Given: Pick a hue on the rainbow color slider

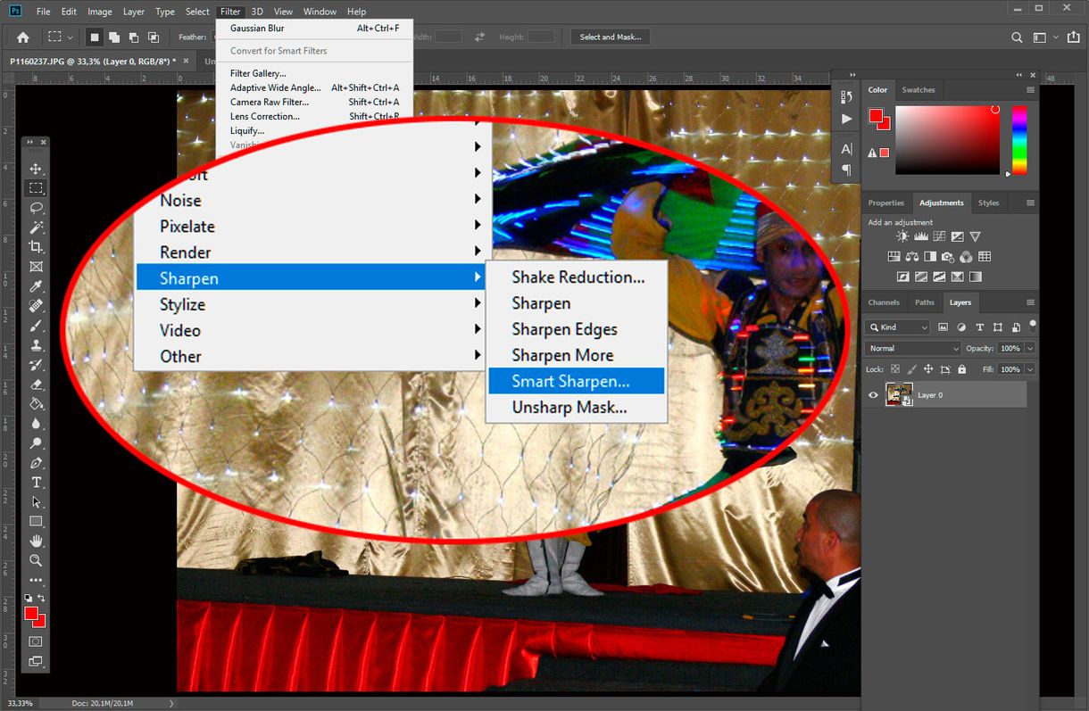Looking at the screenshot, I should (1018, 138).
